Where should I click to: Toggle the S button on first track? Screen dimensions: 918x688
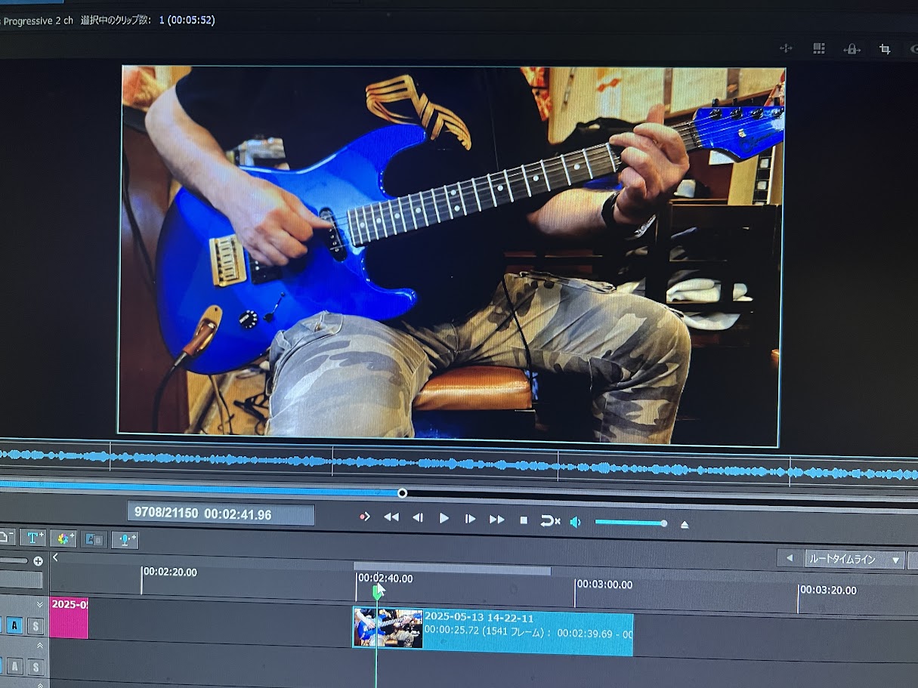[x=36, y=625]
